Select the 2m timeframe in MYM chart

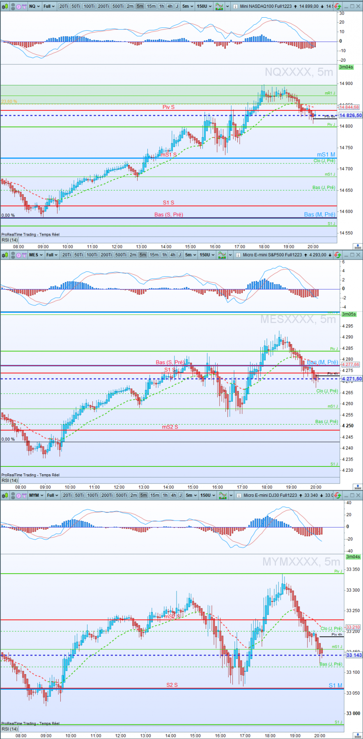(133, 496)
